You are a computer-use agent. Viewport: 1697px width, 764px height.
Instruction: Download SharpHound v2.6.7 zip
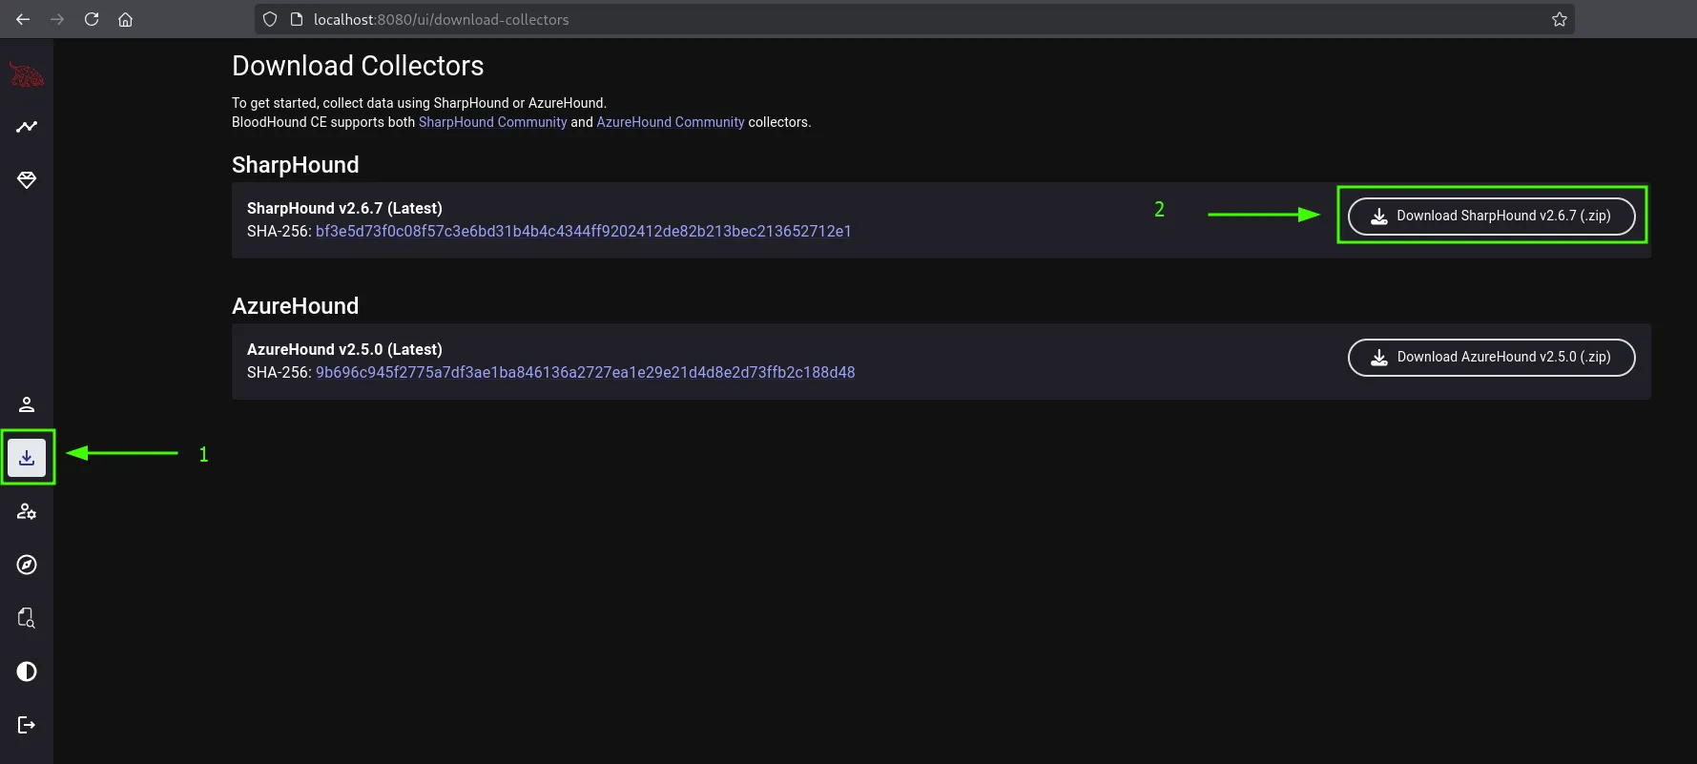tap(1491, 217)
